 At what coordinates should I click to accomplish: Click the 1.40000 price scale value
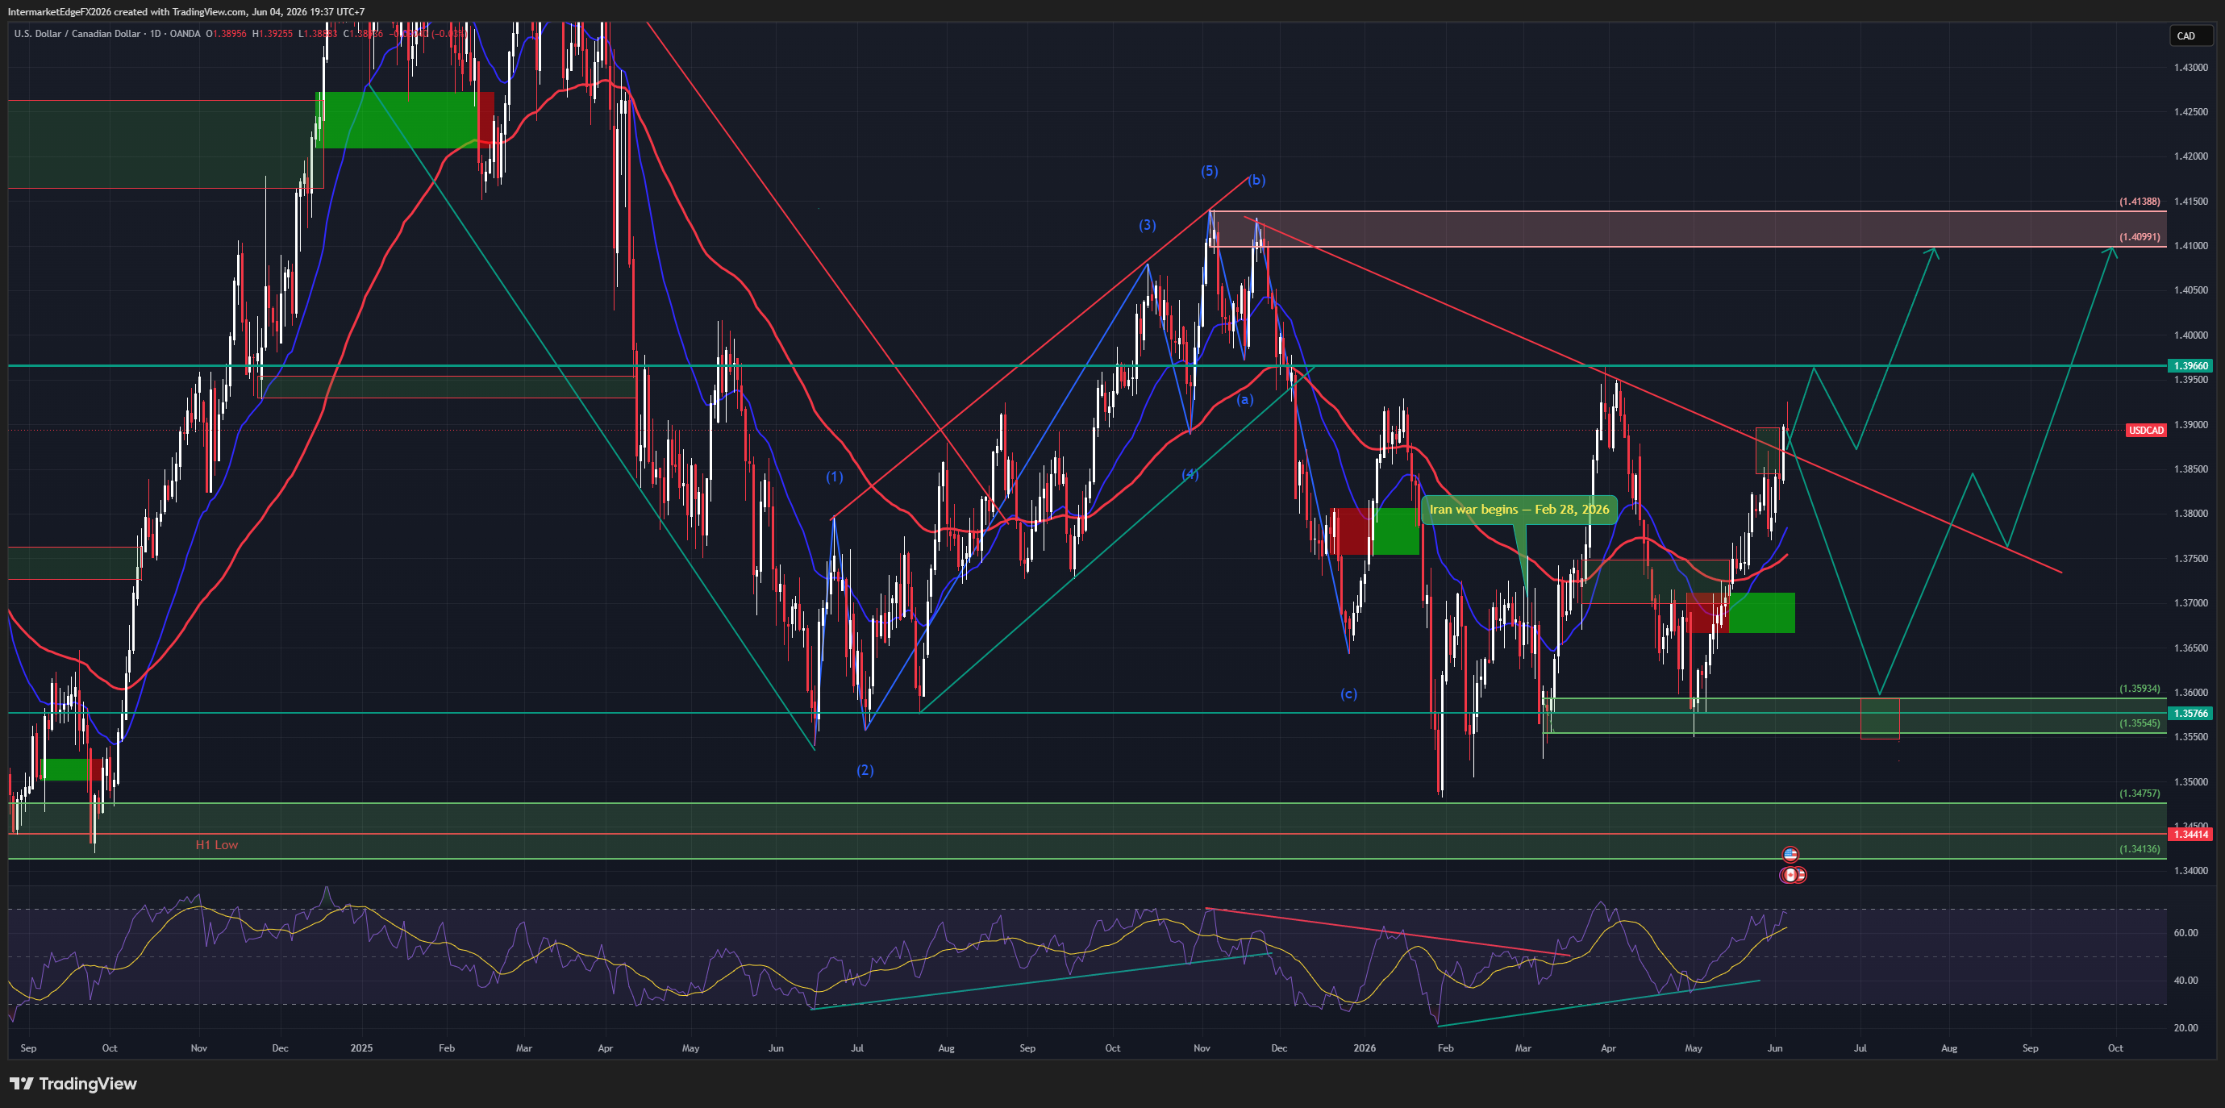pyautogui.click(x=2191, y=335)
